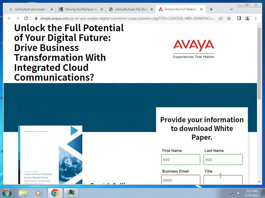This screenshot has width=265, height=198.
Task: Go forward to the next page
Action: 17,18
